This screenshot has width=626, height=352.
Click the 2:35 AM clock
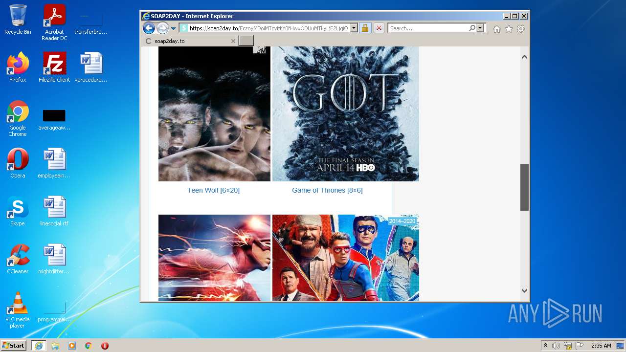601,346
